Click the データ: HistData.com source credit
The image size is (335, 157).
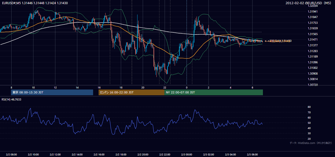click(x=311, y=143)
